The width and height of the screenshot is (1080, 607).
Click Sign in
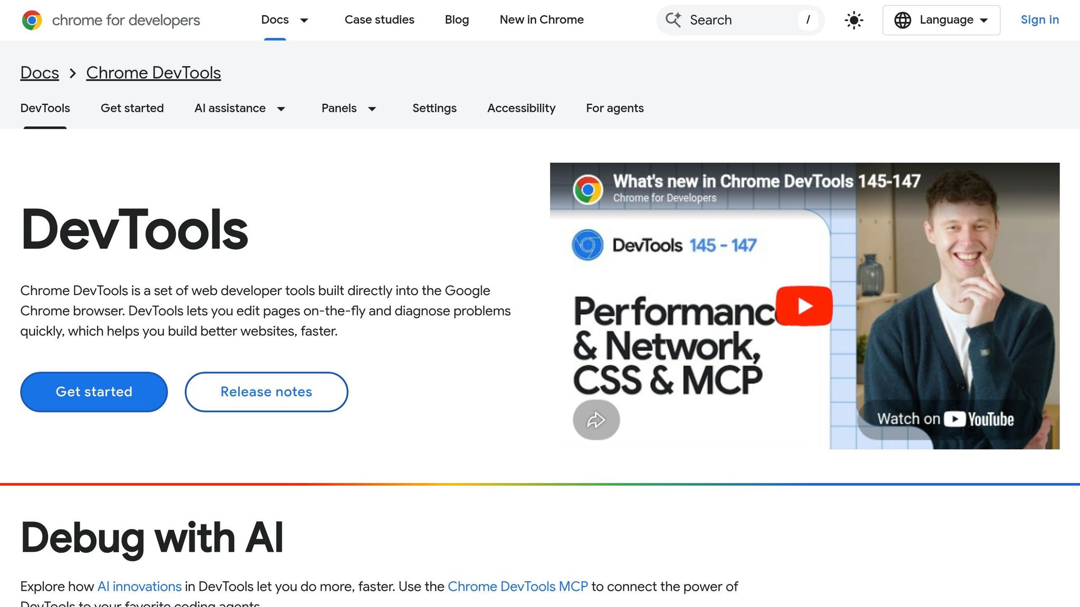pyautogui.click(x=1039, y=20)
